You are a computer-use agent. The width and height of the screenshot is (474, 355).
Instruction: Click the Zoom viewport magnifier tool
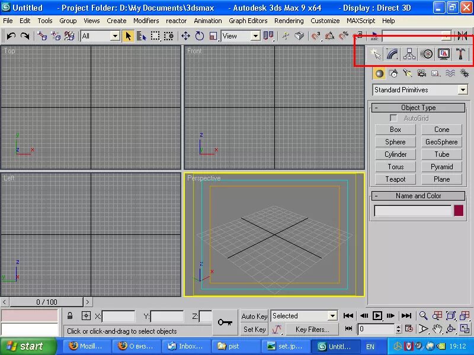click(x=423, y=316)
